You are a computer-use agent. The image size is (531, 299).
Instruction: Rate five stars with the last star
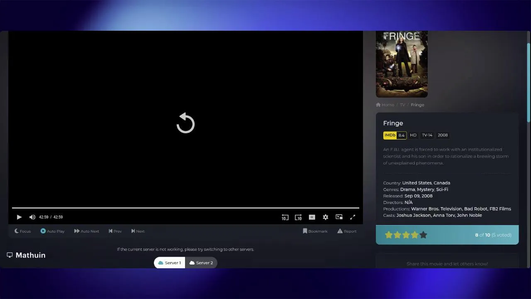(423, 235)
